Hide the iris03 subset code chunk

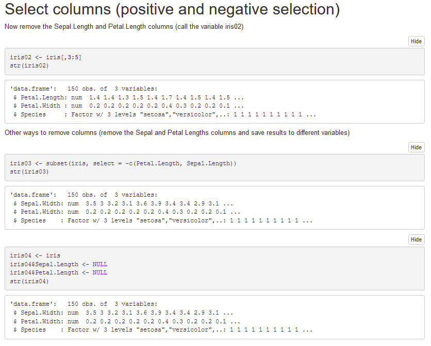click(x=416, y=147)
